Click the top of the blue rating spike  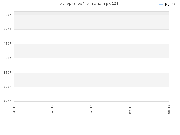(156, 83)
